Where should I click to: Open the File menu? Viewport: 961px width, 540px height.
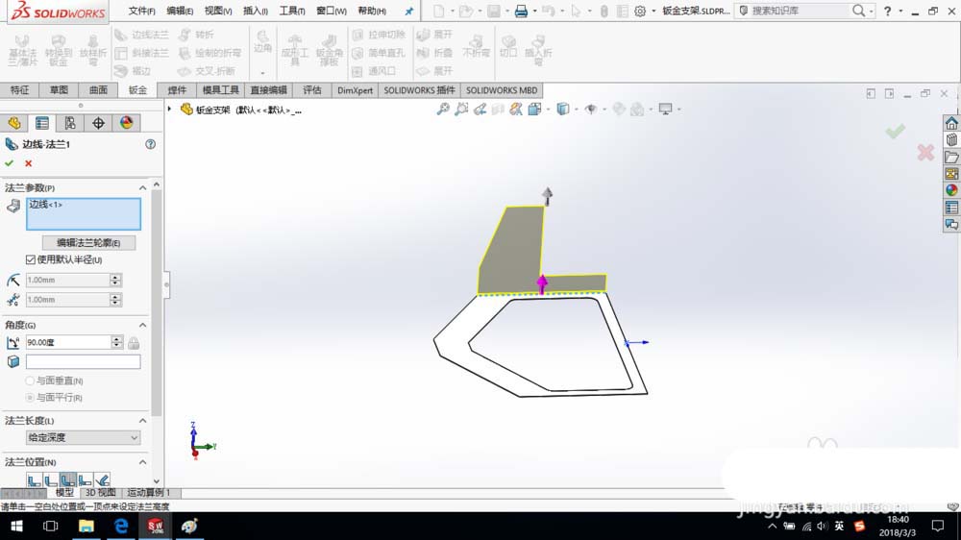[x=141, y=11]
